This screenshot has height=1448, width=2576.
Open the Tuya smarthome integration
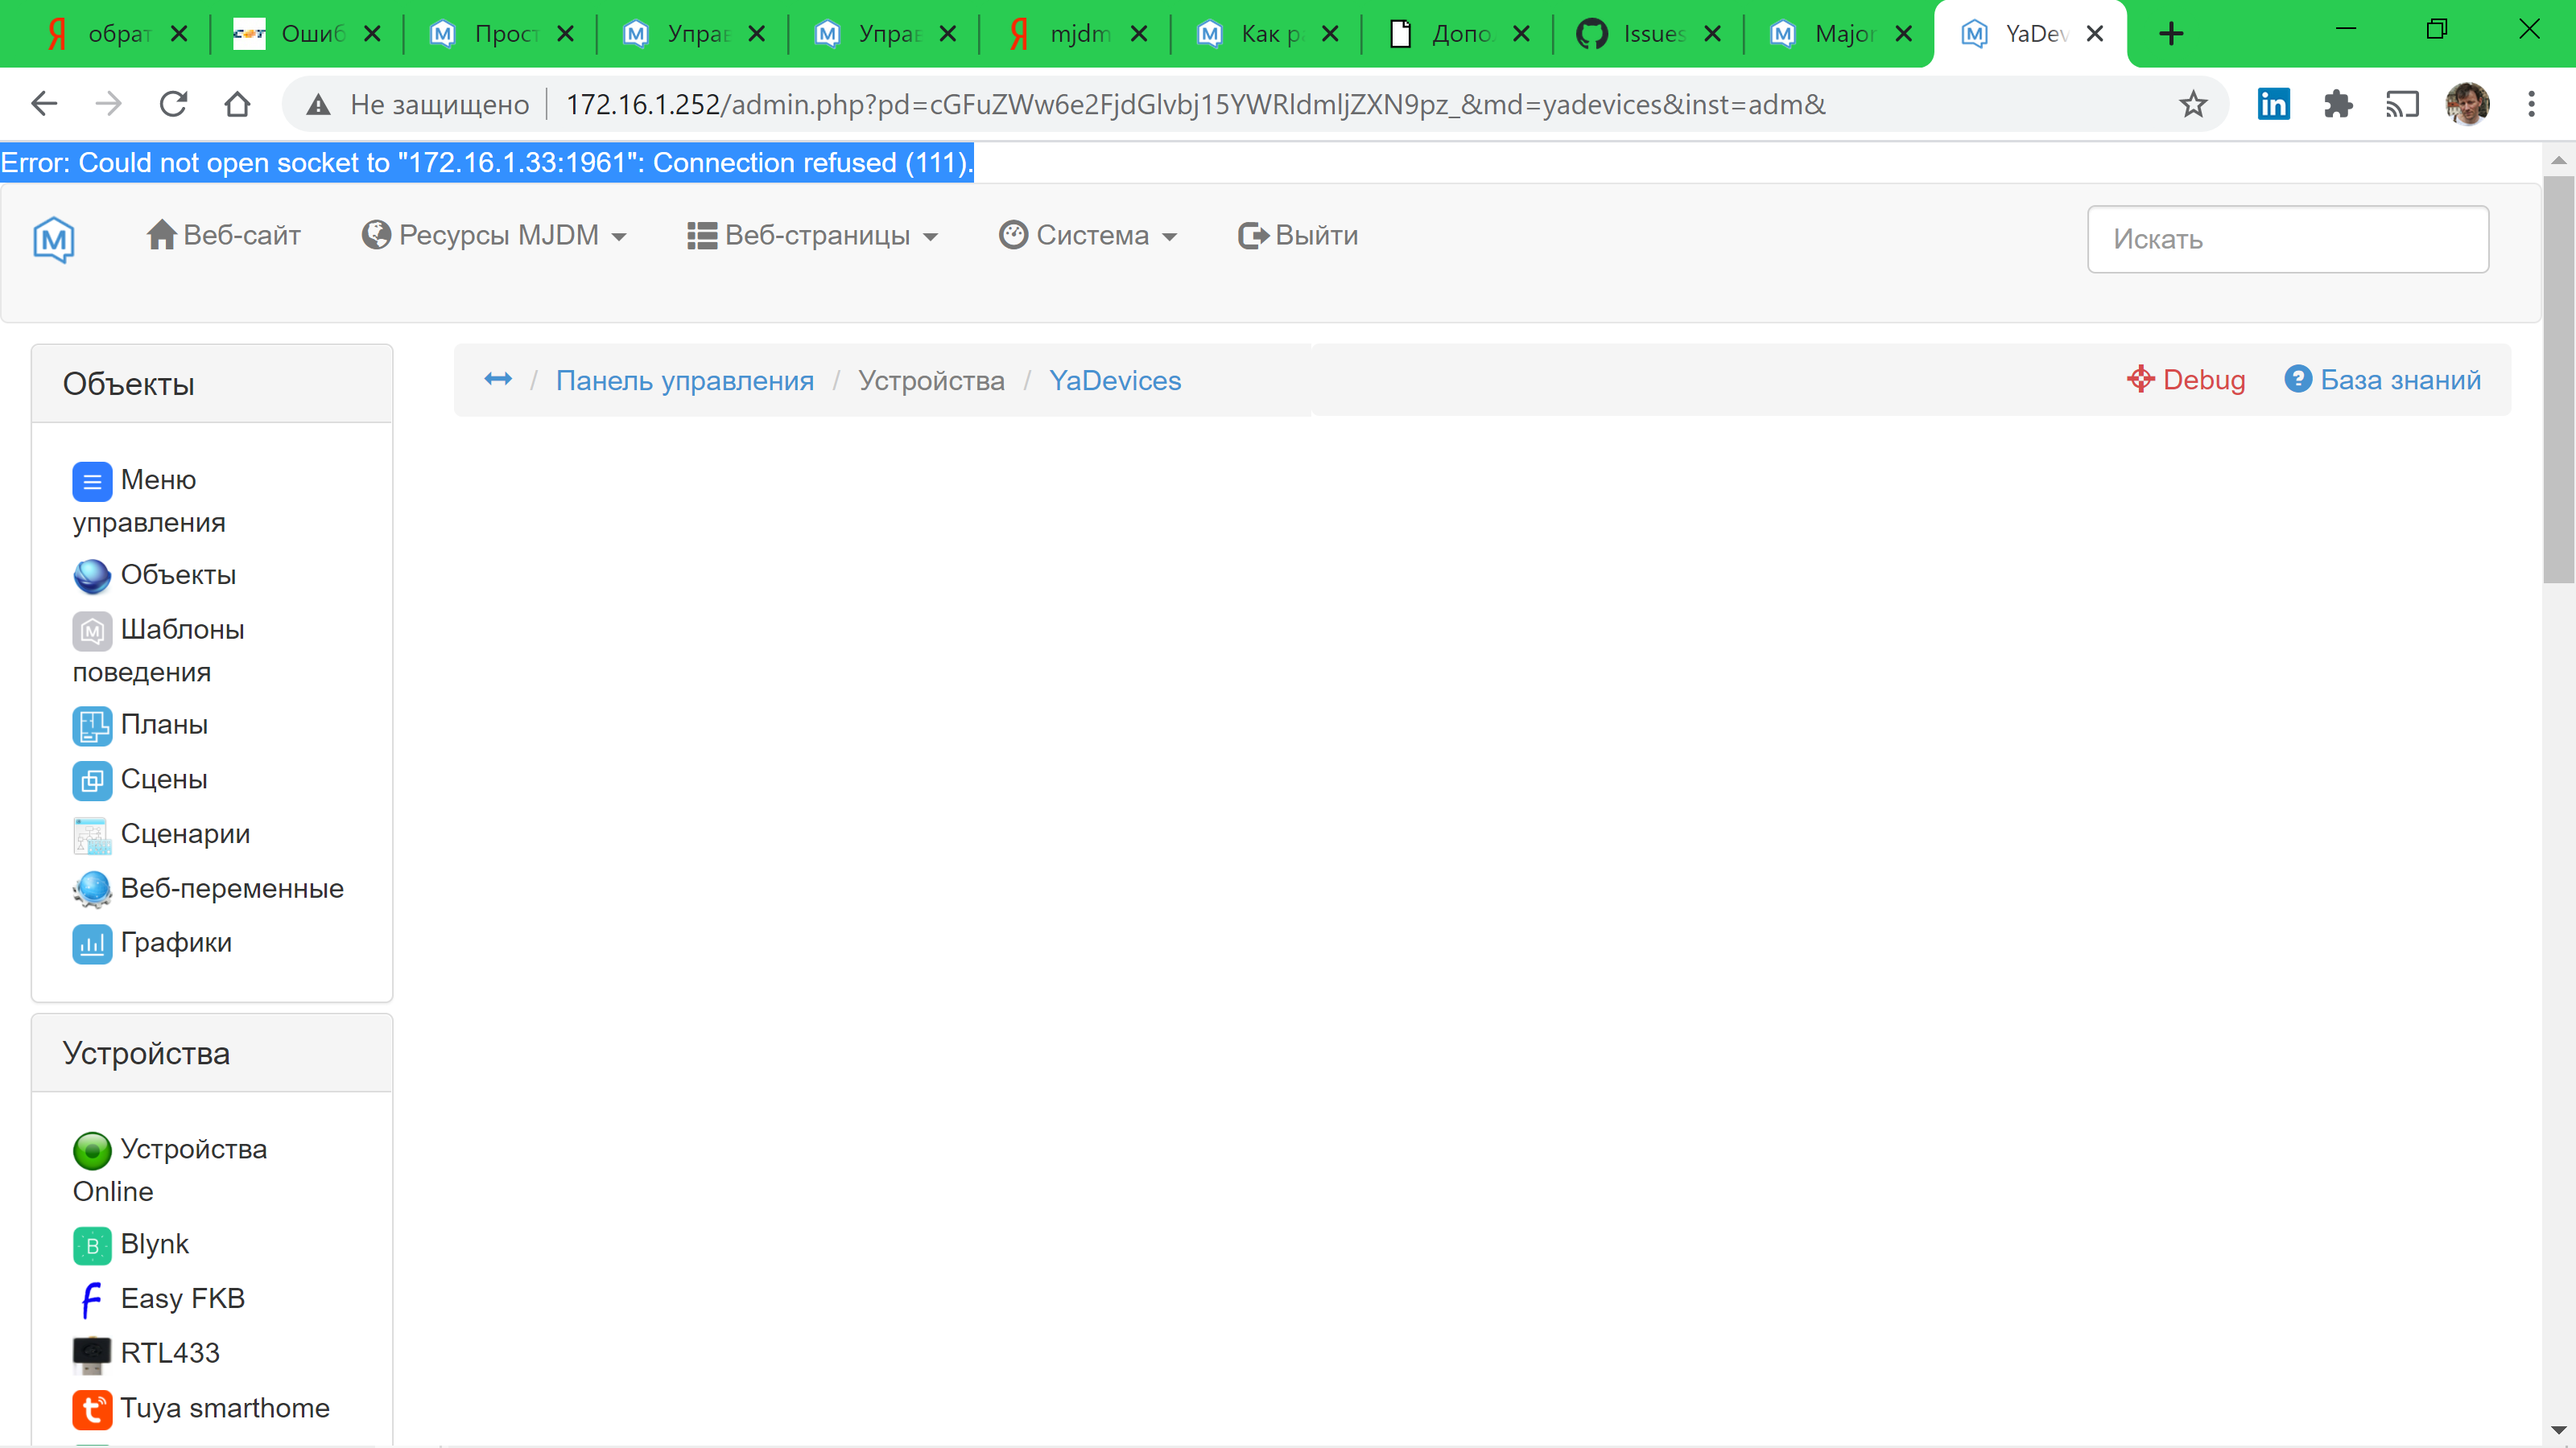(224, 1408)
